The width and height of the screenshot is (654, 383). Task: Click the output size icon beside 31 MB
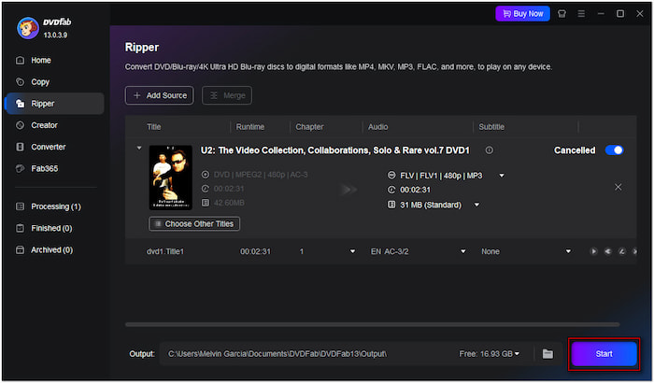tap(391, 205)
